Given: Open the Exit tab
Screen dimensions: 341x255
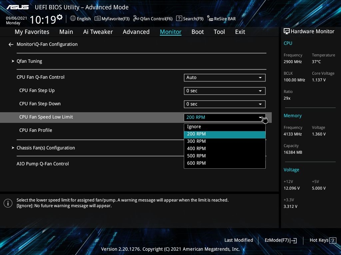Looking at the screenshot, I should 240,32.
